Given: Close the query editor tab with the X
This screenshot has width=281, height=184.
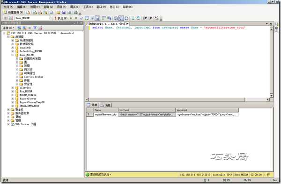Looking at the screenshot, I should pyautogui.click(x=271, y=23).
